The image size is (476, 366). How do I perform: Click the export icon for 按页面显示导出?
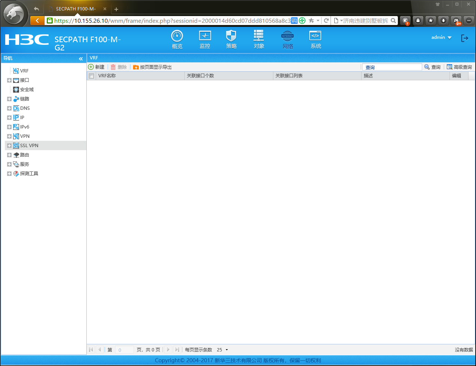point(136,67)
